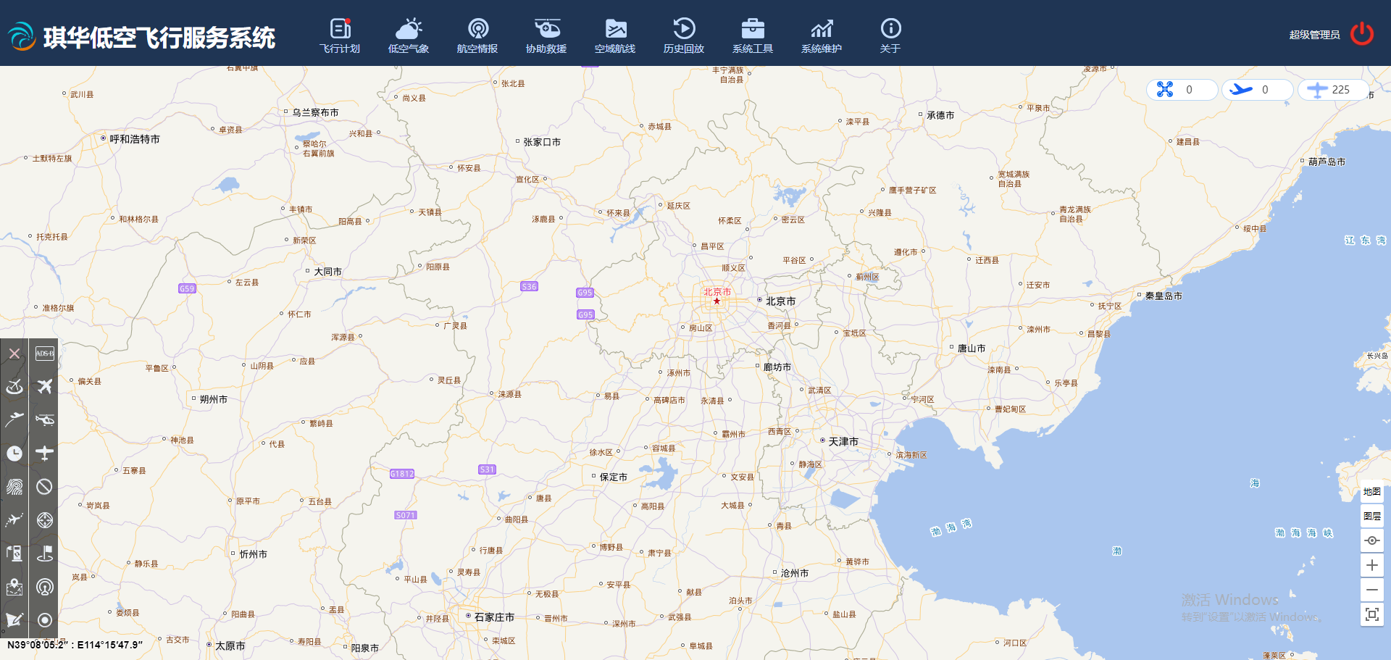
Task: Open the 系统工具 toolbox menu
Action: click(753, 35)
